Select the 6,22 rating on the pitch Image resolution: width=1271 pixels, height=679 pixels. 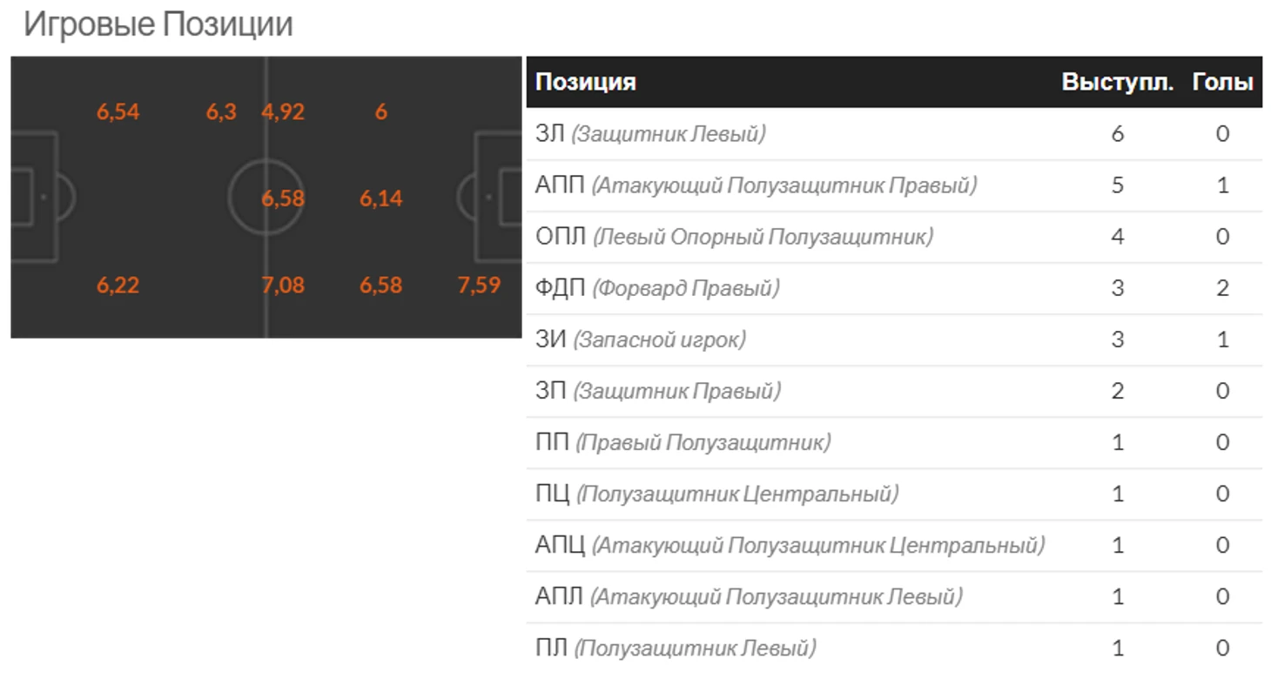(118, 285)
